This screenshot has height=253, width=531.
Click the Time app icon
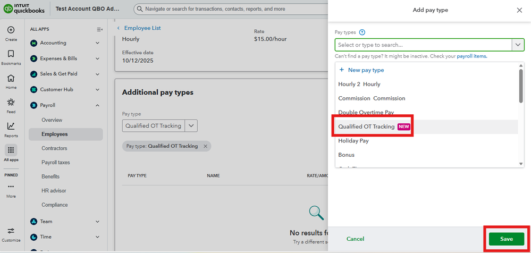33,237
